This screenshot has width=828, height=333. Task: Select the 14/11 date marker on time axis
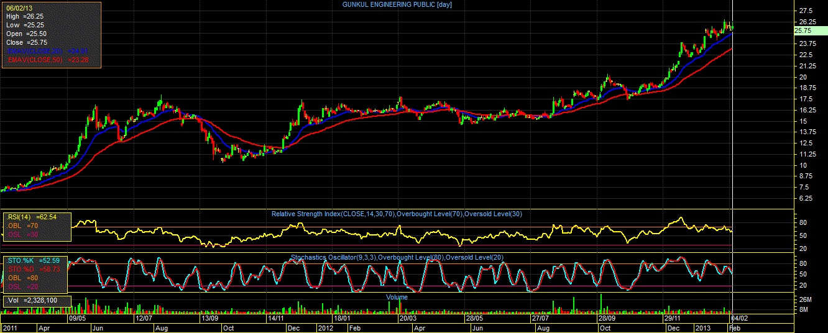click(x=276, y=318)
